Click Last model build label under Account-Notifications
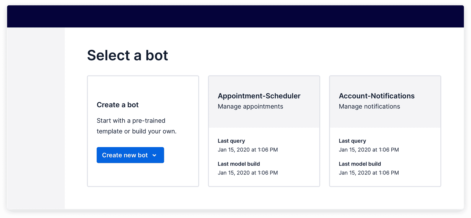Viewport: 471px width, 218px height. 360,164
